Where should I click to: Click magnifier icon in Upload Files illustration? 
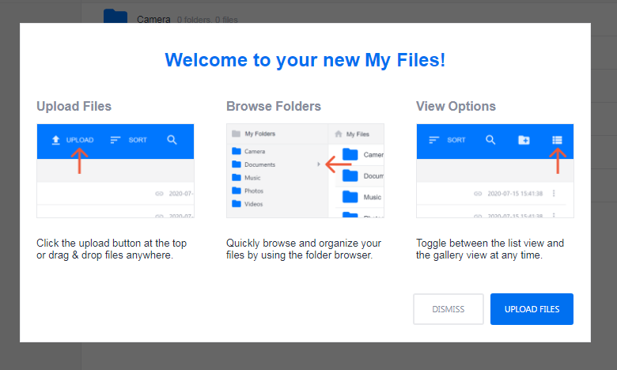[172, 140]
